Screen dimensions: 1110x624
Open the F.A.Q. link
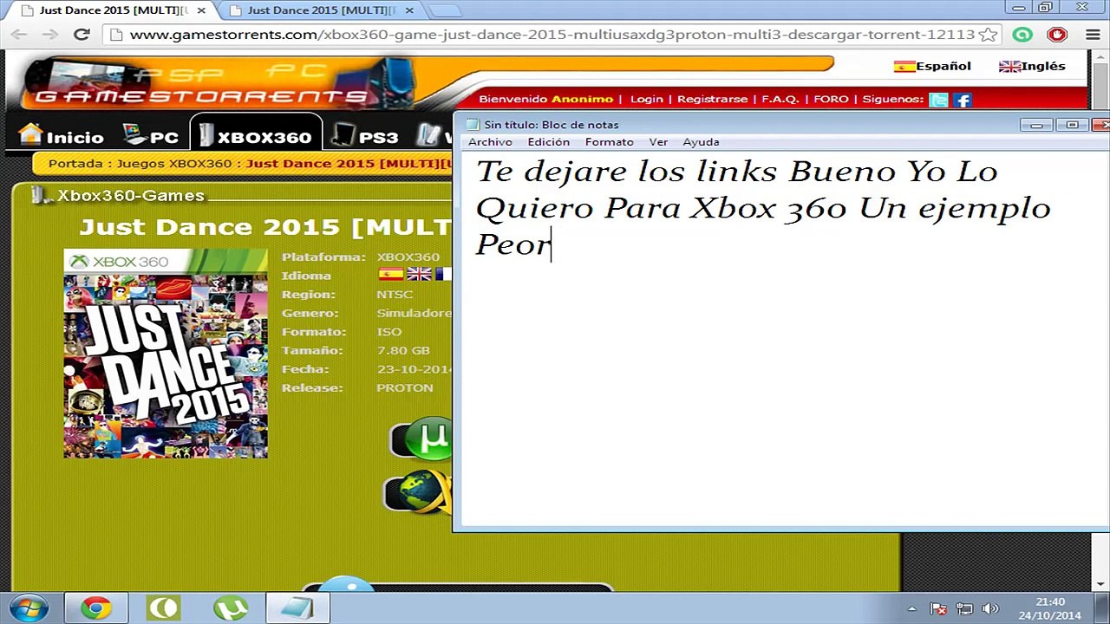tap(780, 99)
